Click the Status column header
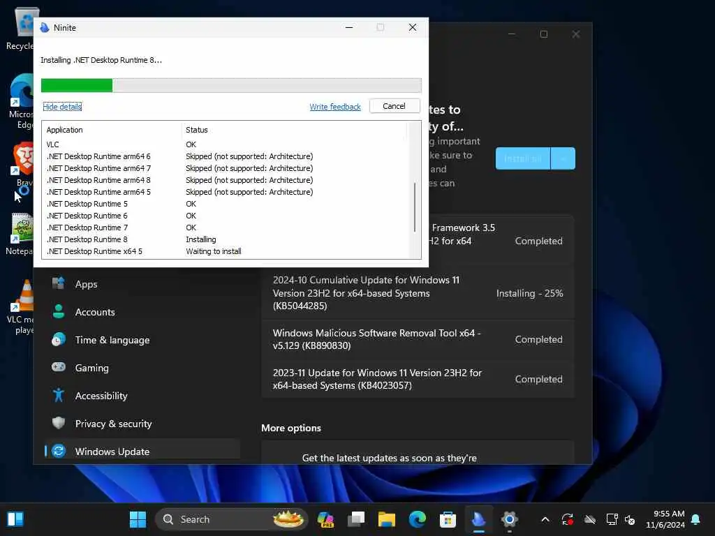 294,130
